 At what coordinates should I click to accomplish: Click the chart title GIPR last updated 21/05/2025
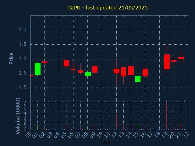tap(108, 8)
